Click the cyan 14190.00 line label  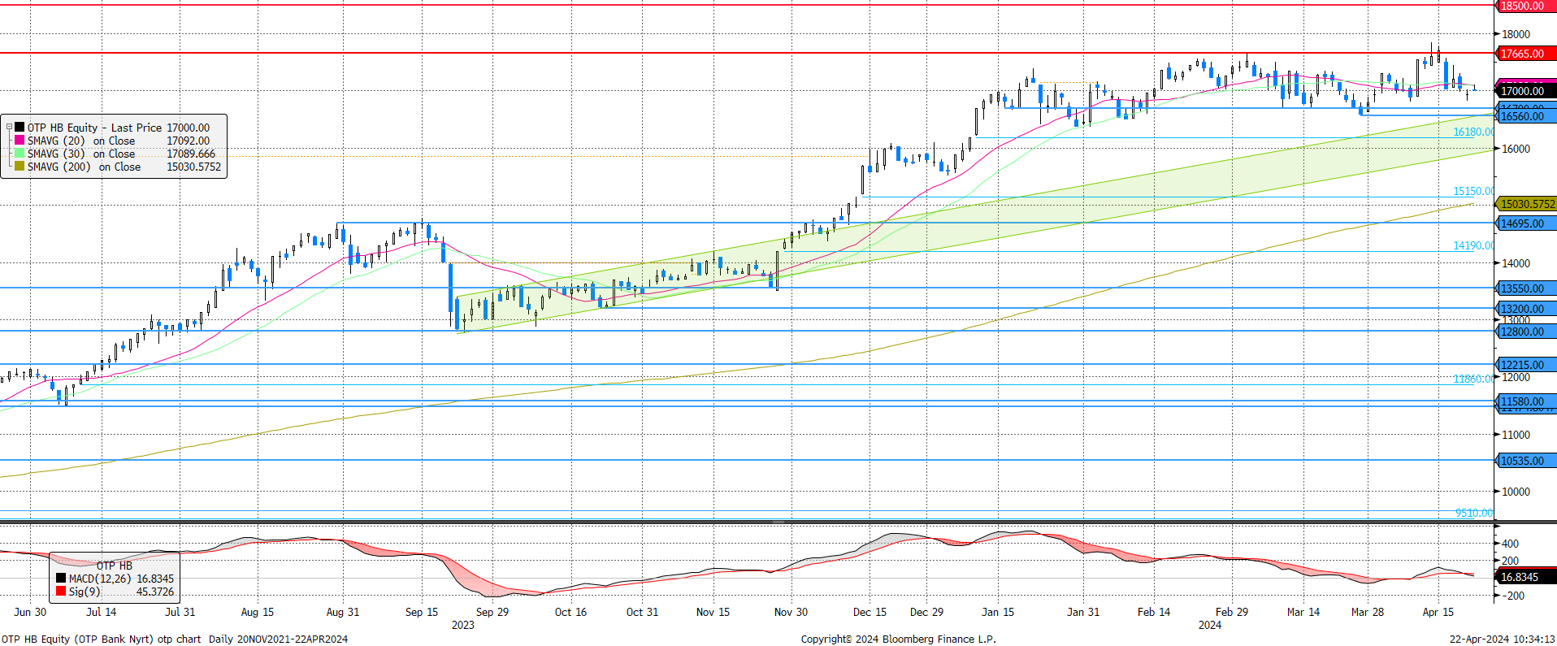click(x=1473, y=245)
